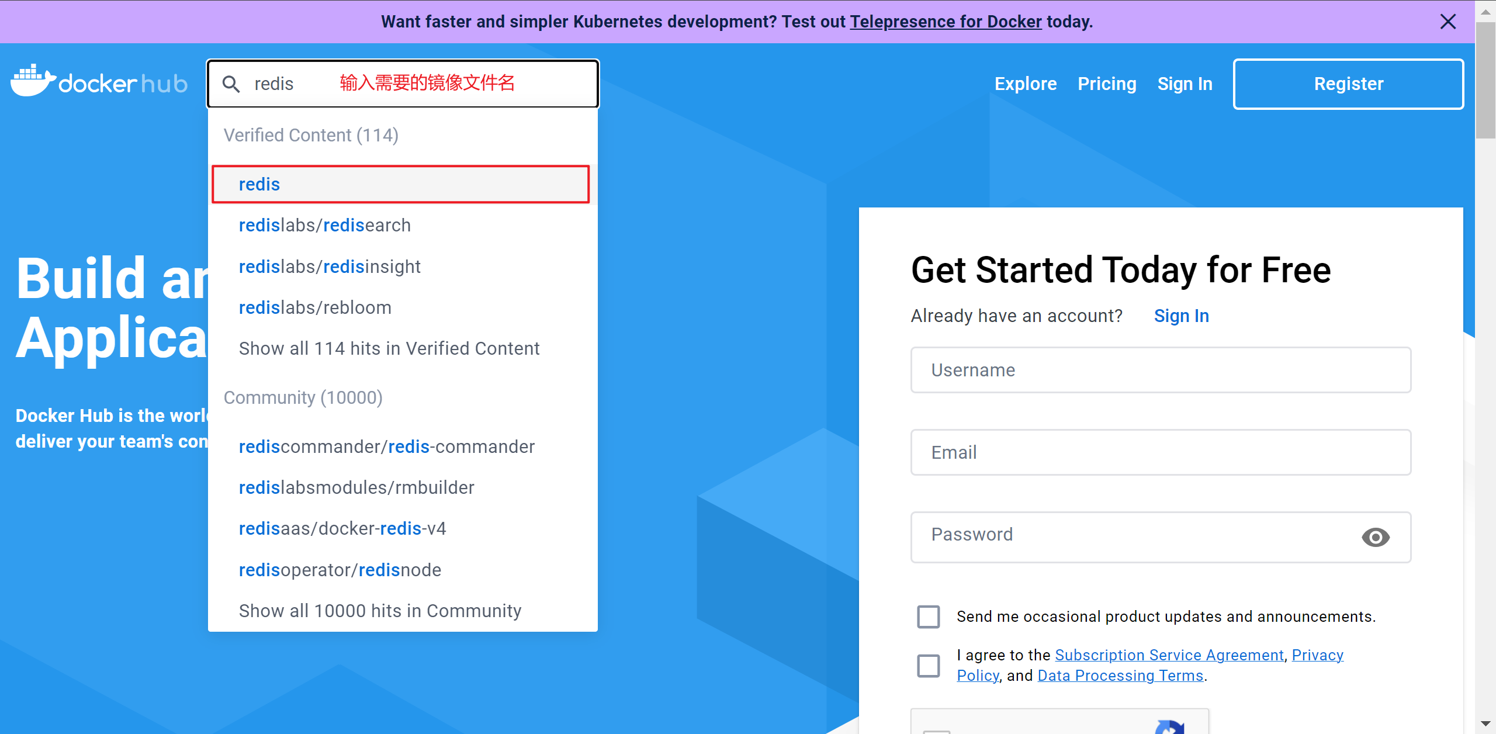Click the Pricing navigation menu item
1496x734 pixels.
1106,83
